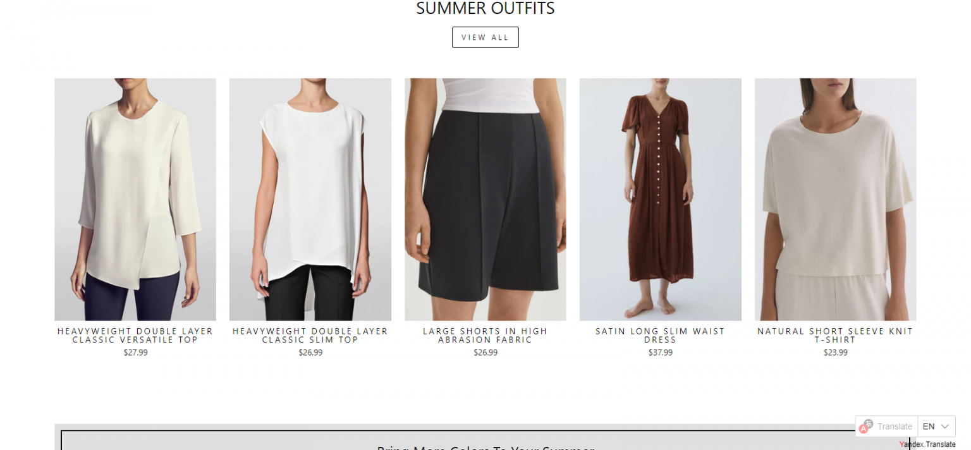
Task: Click the $27.99 price under versatile top
Action: [135, 353]
